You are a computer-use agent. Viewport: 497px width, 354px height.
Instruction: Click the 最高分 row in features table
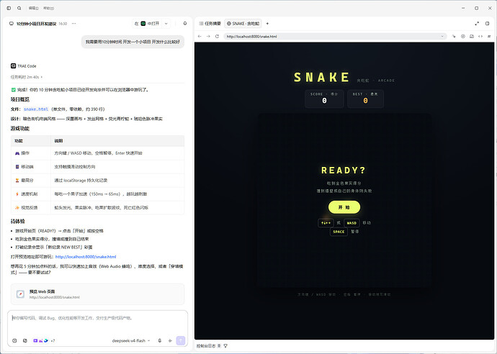click(98, 181)
